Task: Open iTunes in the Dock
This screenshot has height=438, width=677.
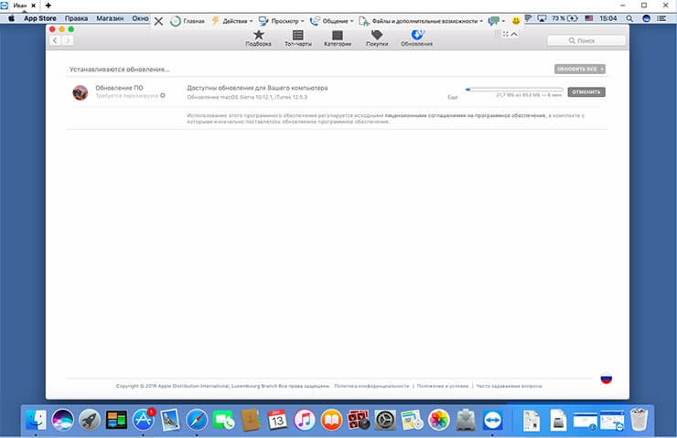Action: [x=305, y=420]
